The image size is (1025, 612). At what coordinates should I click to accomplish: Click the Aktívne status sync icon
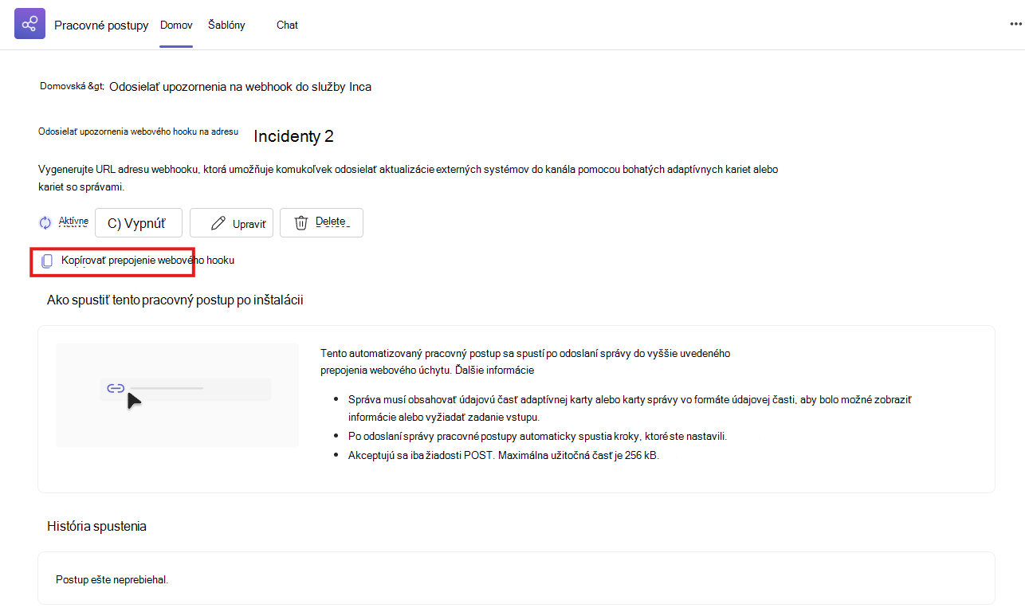tap(45, 223)
